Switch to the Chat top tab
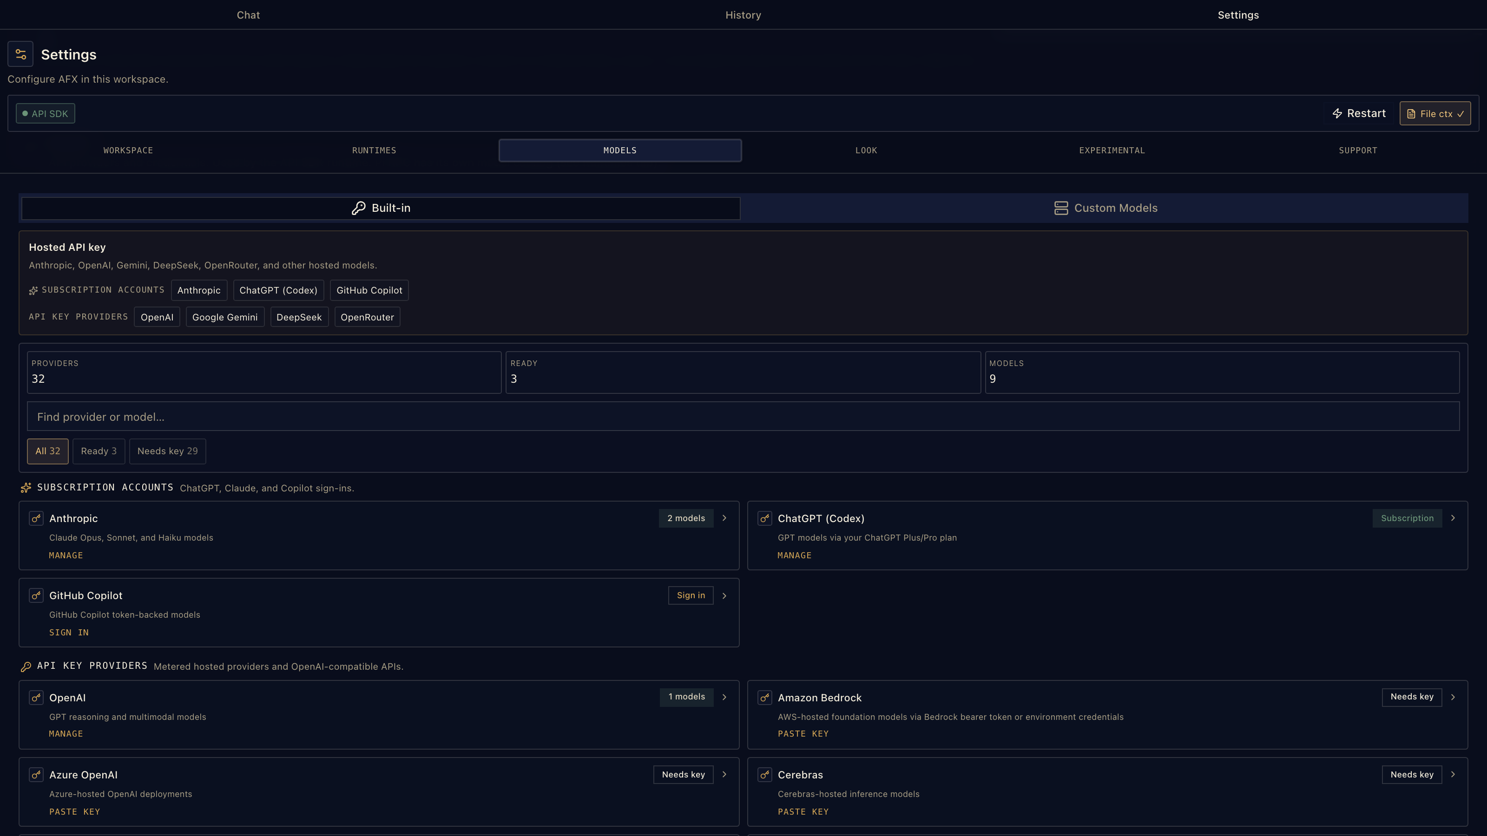1487x836 pixels. pyautogui.click(x=248, y=15)
